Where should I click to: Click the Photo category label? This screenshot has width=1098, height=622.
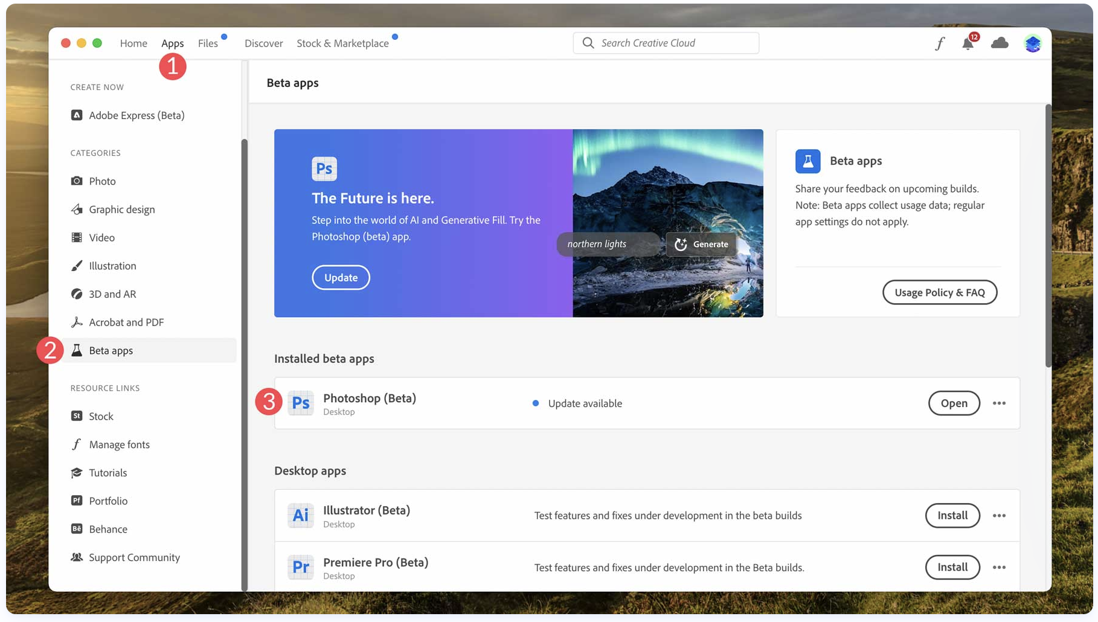point(102,181)
